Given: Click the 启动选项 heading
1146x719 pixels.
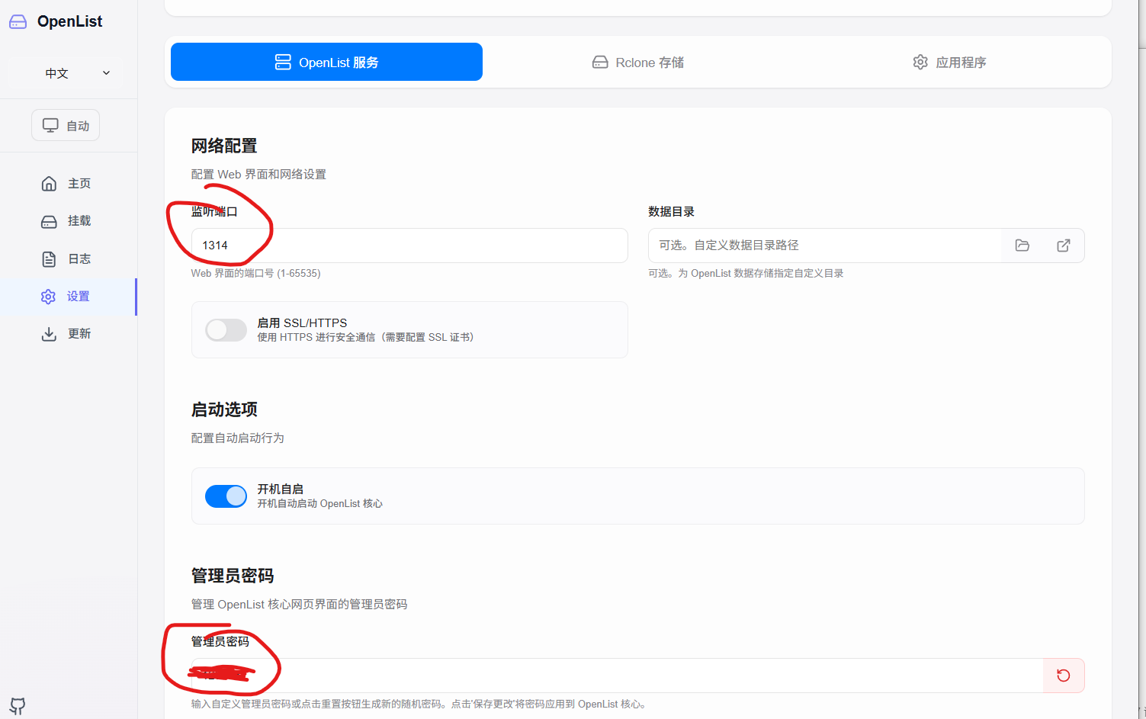Looking at the screenshot, I should (224, 409).
